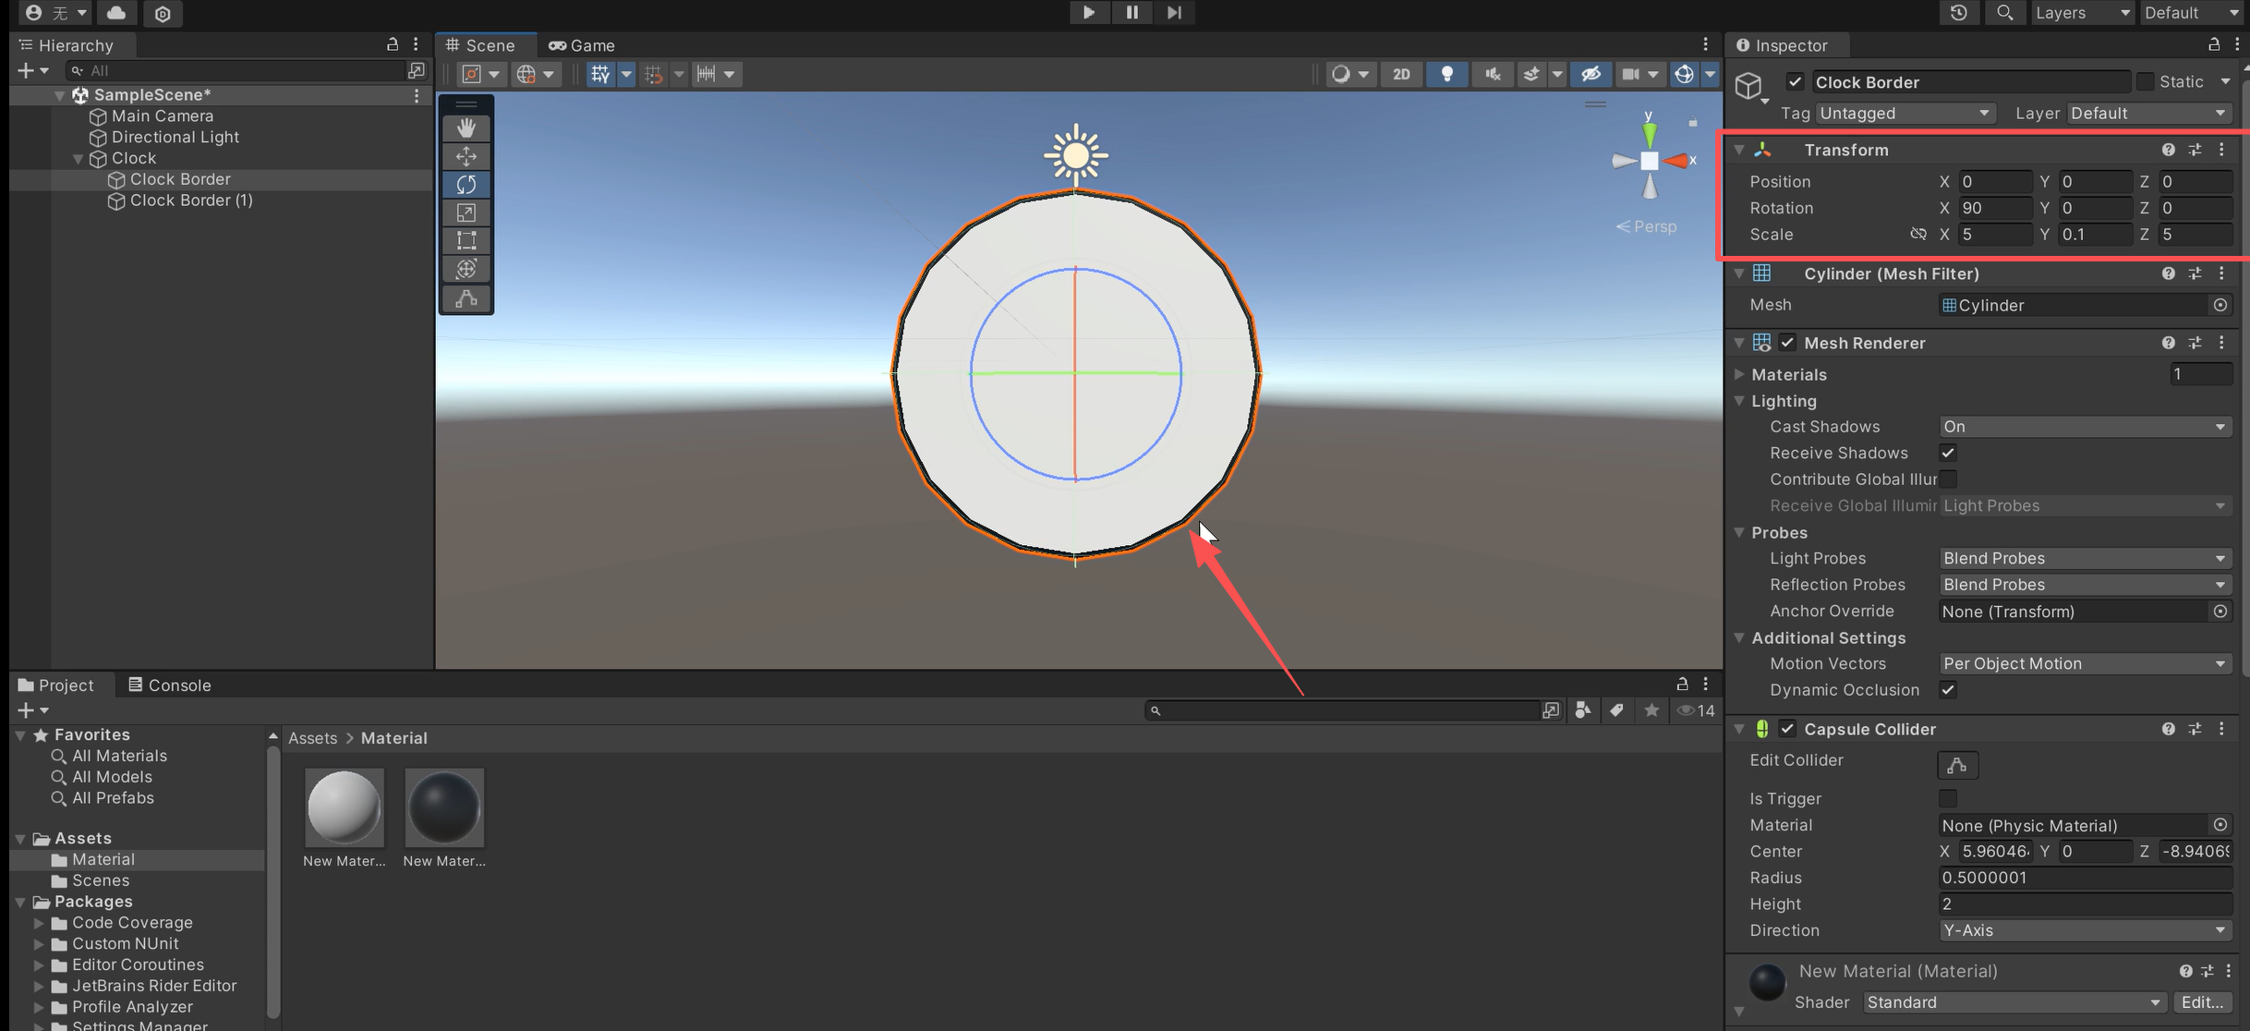Viewport: 2250px width, 1031px height.
Task: Open the Undo History icon
Action: tap(1958, 13)
